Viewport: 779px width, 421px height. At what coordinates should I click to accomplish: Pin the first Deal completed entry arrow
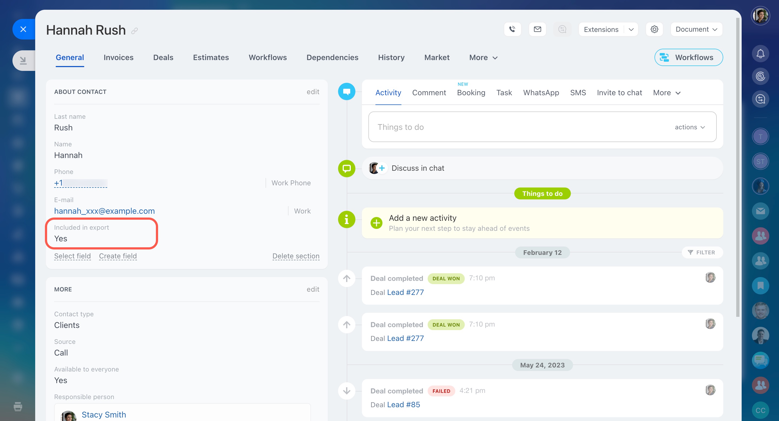[x=346, y=278]
